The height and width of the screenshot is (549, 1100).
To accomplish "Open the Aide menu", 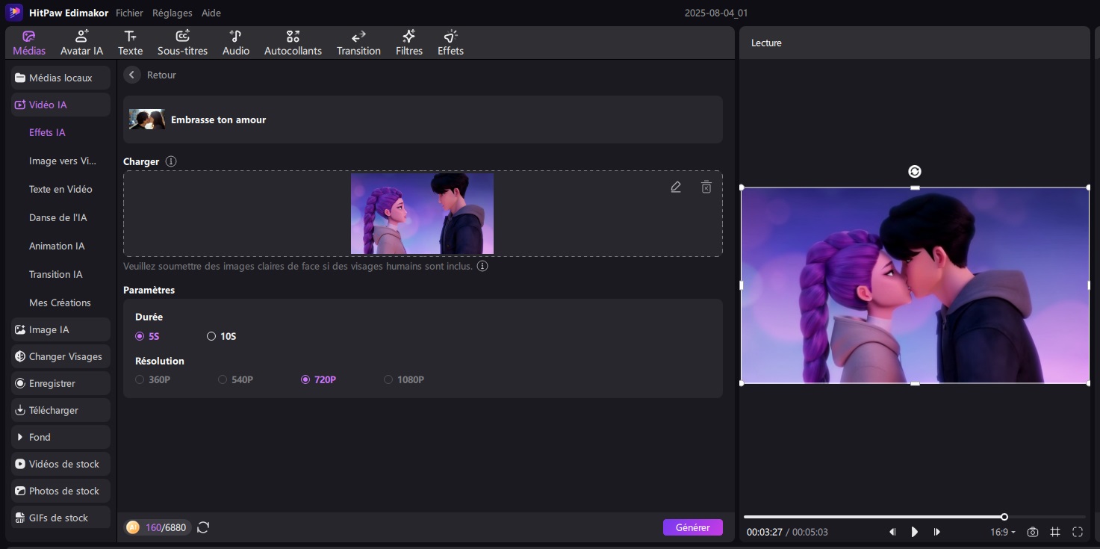I will point(211,13).
